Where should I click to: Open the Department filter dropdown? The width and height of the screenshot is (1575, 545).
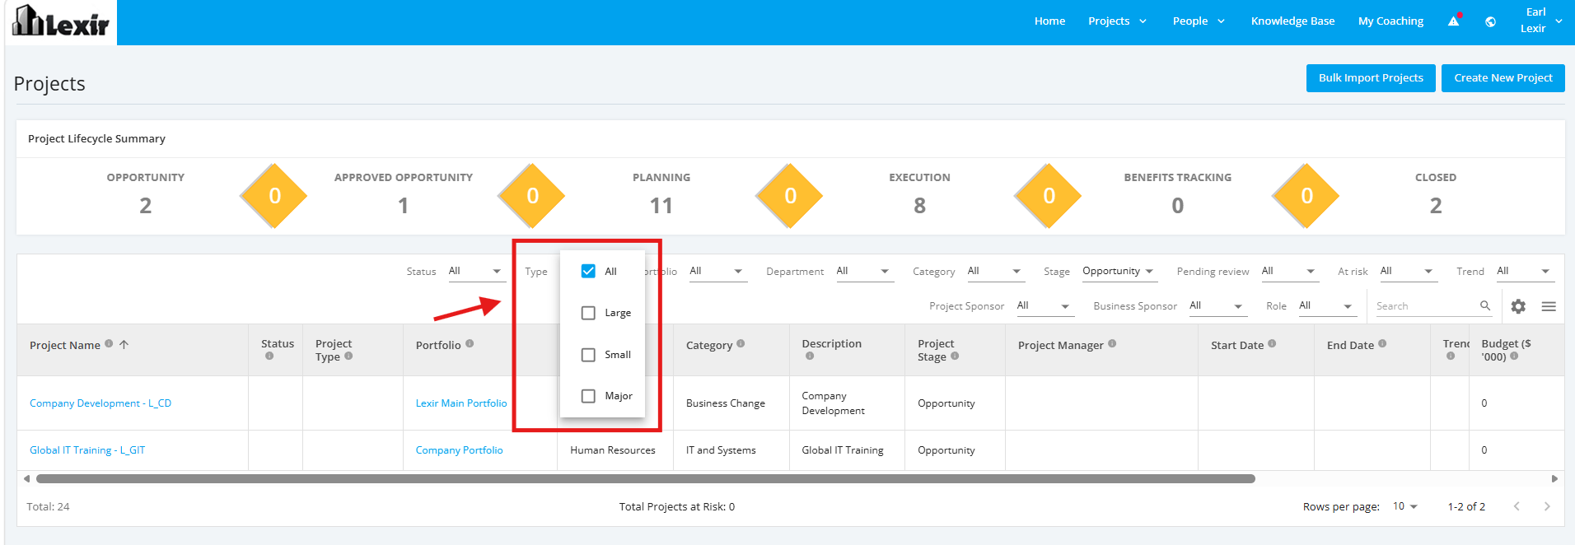pyautogui.click(x=864, y=271)
